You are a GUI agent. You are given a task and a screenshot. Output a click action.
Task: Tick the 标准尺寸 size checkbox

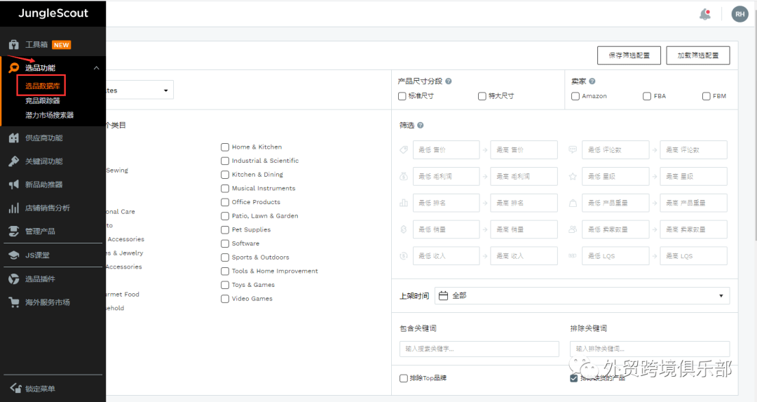coord(402,96)
